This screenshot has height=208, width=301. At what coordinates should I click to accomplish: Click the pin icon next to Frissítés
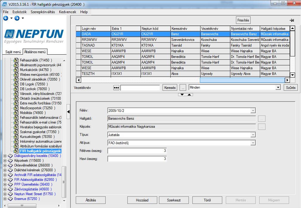tap(292, 20)
